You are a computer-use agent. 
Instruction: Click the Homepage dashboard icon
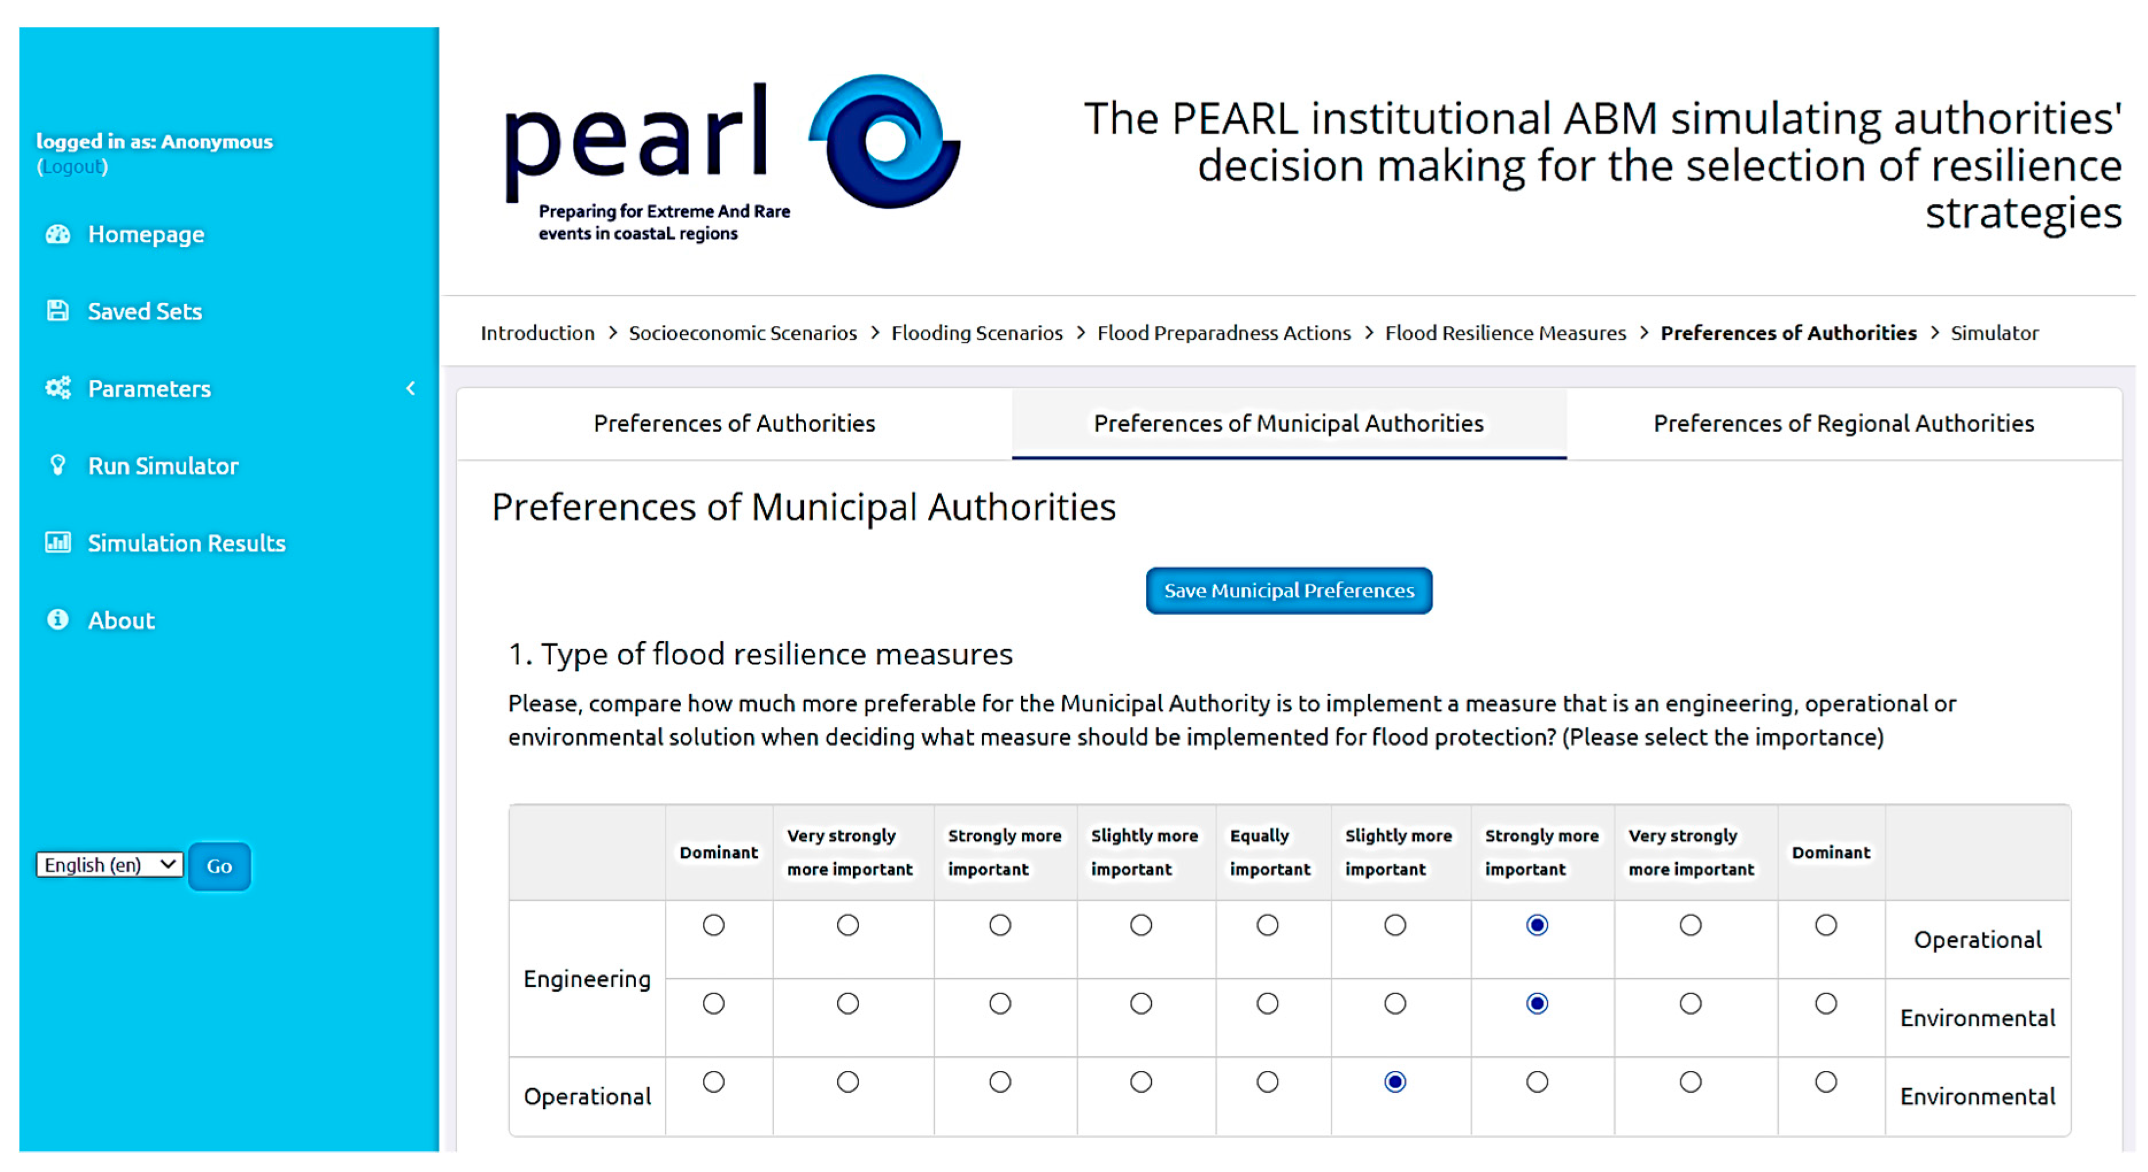click(57, 234)
